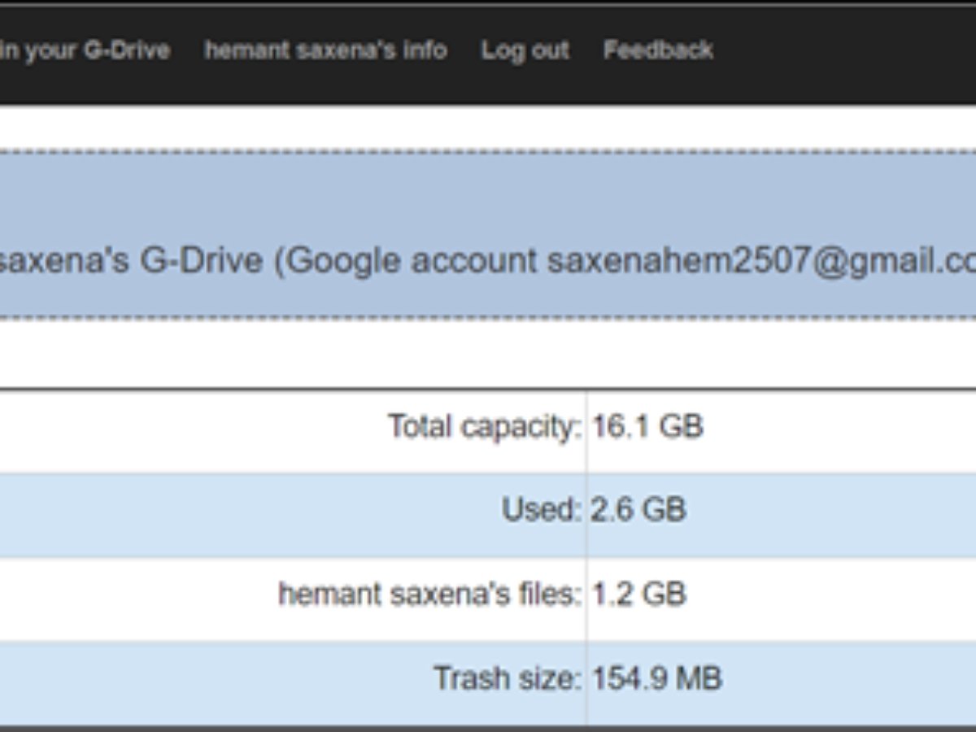Image resolution: width=976 pixels, height=732 pixels.
Task: Open the Feedback page
Action: click(x=658, y=50)
